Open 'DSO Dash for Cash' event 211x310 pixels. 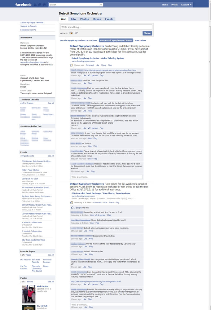pyautogui.click(x=30, y=179)
